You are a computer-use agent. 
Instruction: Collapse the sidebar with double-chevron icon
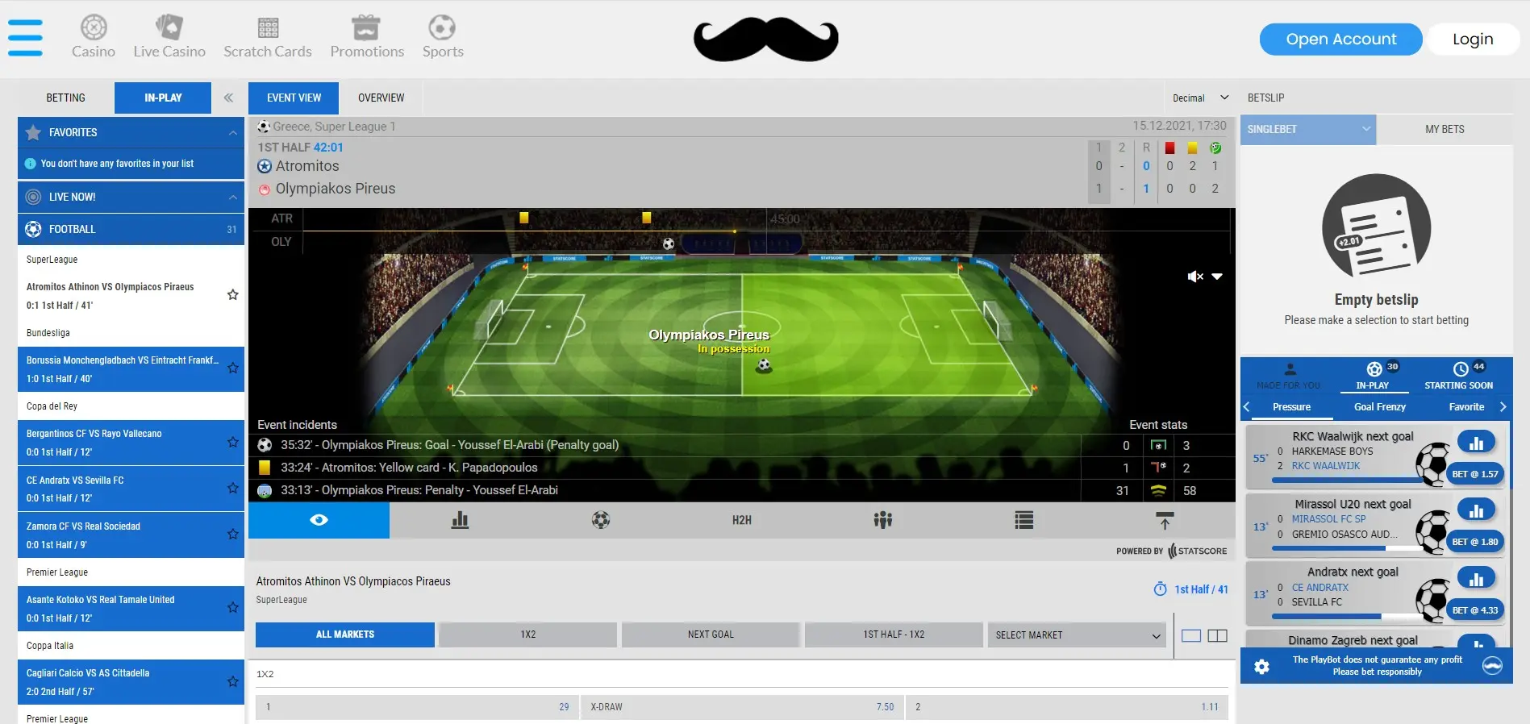[x=228, y=98]
